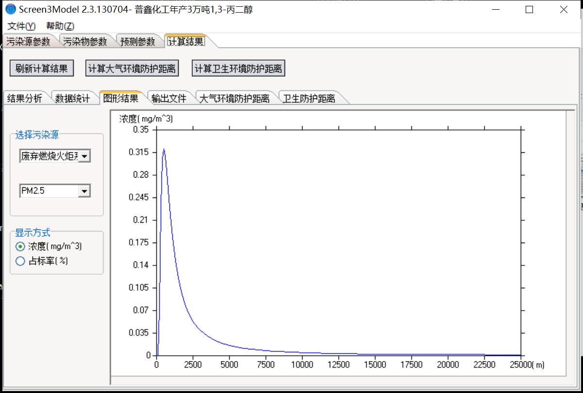Open the 文件(Y) menu

pos(21,26)
